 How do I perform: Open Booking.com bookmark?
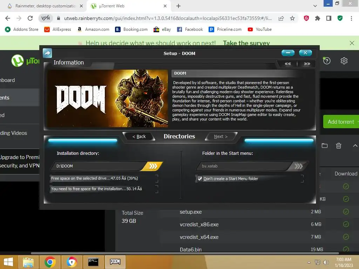(131, 29)
